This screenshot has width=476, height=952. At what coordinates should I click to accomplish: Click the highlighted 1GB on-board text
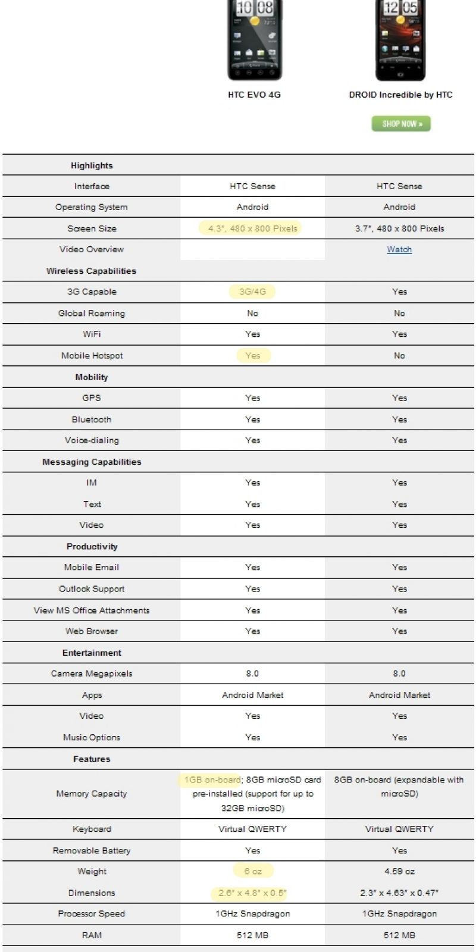tap(211, 779)
